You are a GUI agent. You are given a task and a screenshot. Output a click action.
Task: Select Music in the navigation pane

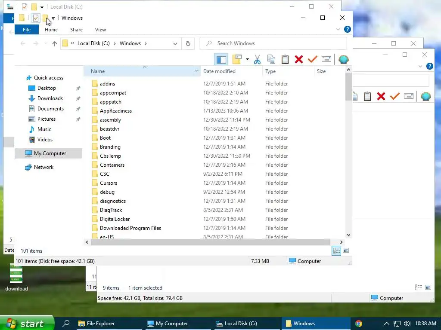coord(44,129)
